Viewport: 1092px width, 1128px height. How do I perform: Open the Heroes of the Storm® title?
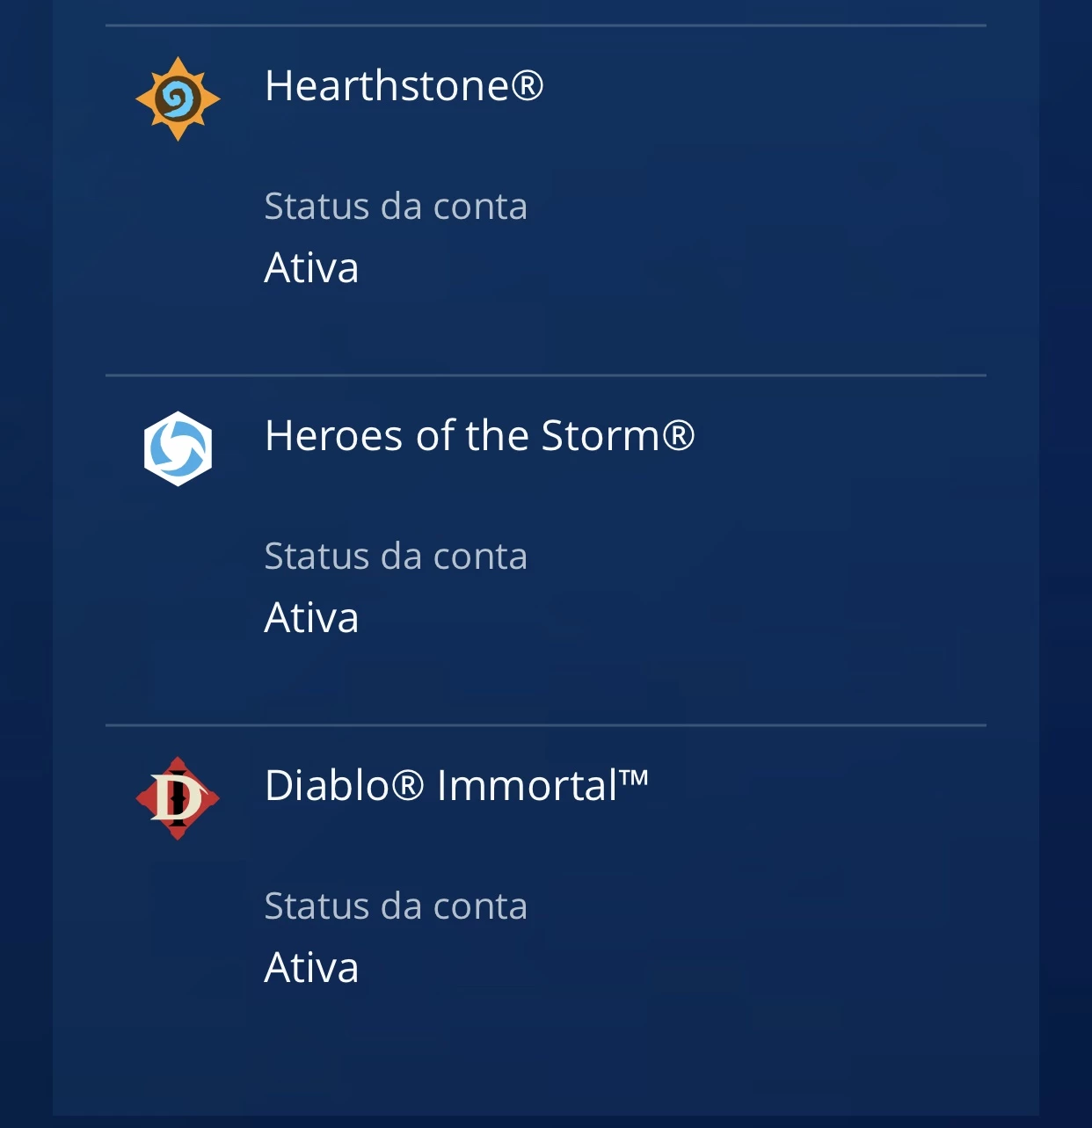[x=480, y=436]
